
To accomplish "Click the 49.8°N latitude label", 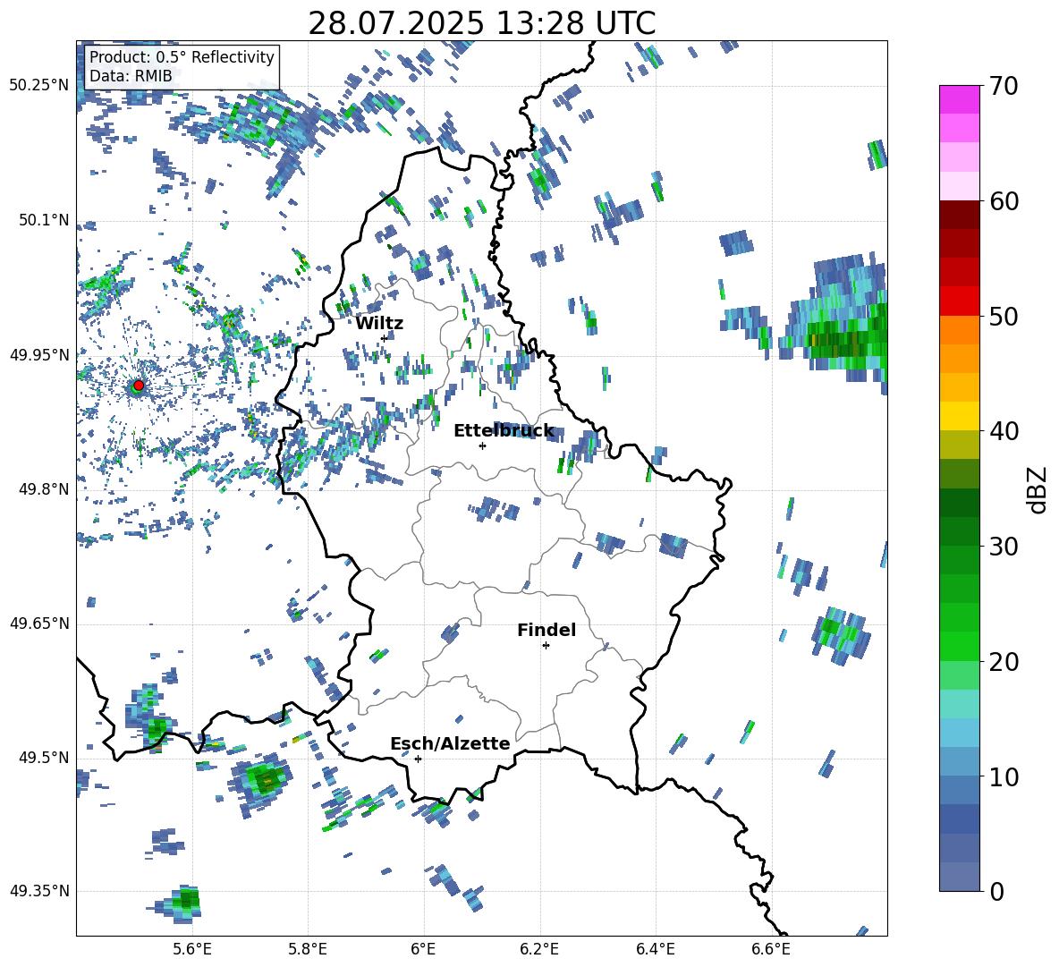I will 43,489.
